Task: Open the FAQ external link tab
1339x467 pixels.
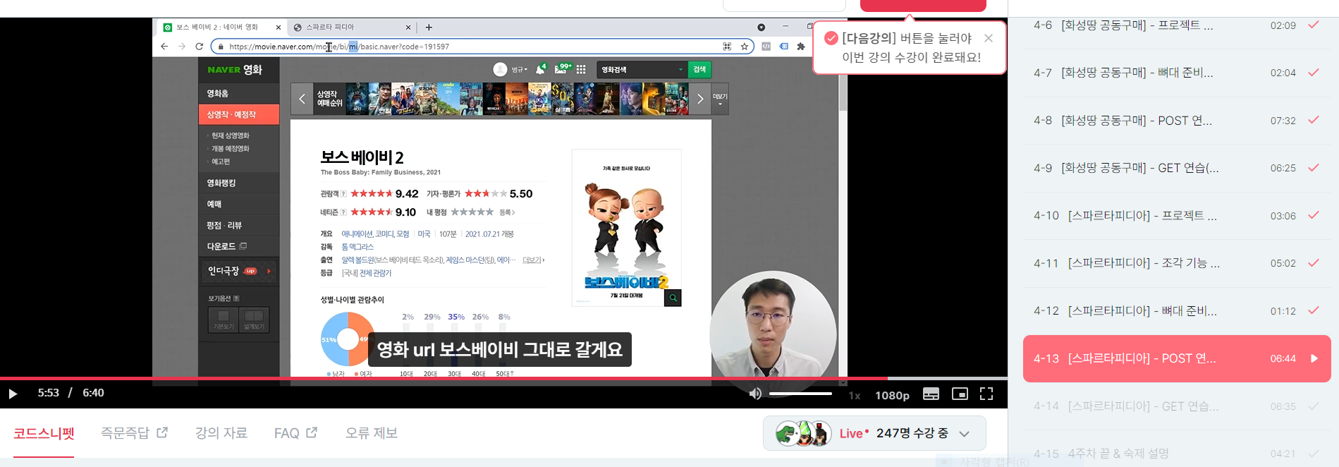Action: click(x=295, y=433)
